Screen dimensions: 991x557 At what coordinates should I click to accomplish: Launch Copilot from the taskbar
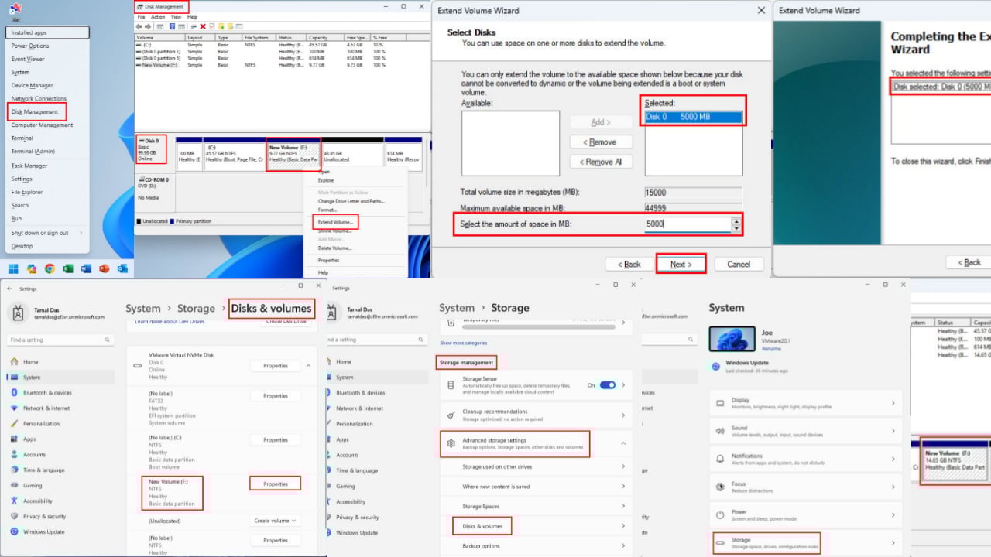point(32,269)
